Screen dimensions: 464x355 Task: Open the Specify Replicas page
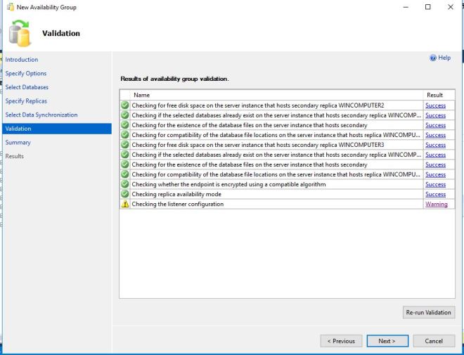point(25,101)
